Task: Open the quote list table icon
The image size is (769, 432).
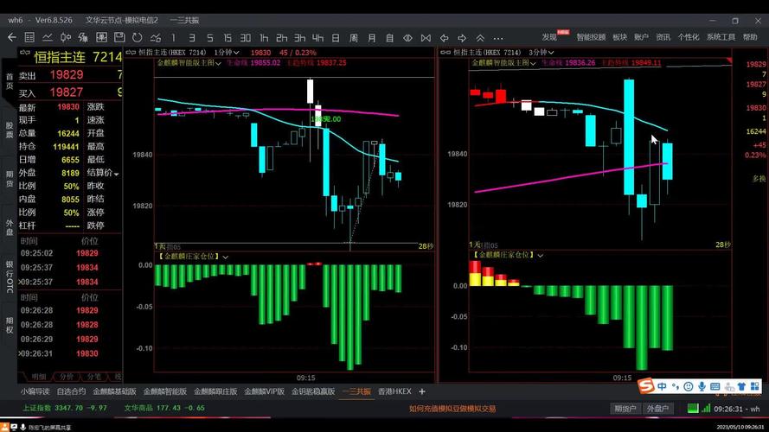Action: [29, 37]
